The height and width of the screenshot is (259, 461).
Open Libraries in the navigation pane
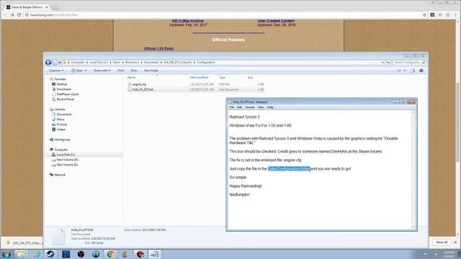[x=59, y=109]
